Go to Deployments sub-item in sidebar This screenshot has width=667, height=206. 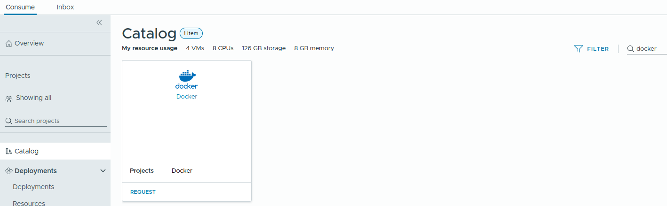click(x=33, y=187)
